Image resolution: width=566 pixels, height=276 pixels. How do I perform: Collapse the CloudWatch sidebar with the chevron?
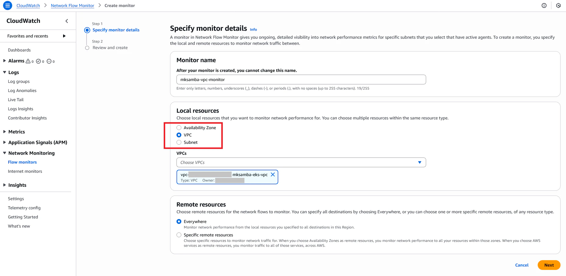point(67,21)
